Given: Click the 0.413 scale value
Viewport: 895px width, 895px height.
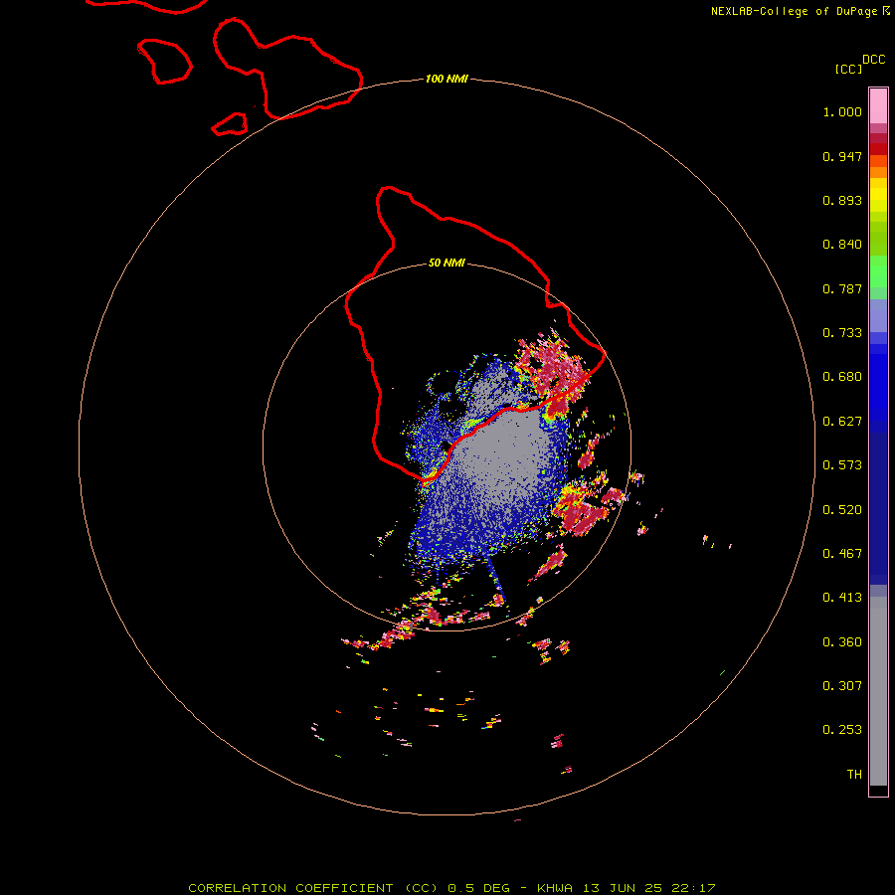Looking at the screenshot, I should pyautogui.click(x=842, y=598).
